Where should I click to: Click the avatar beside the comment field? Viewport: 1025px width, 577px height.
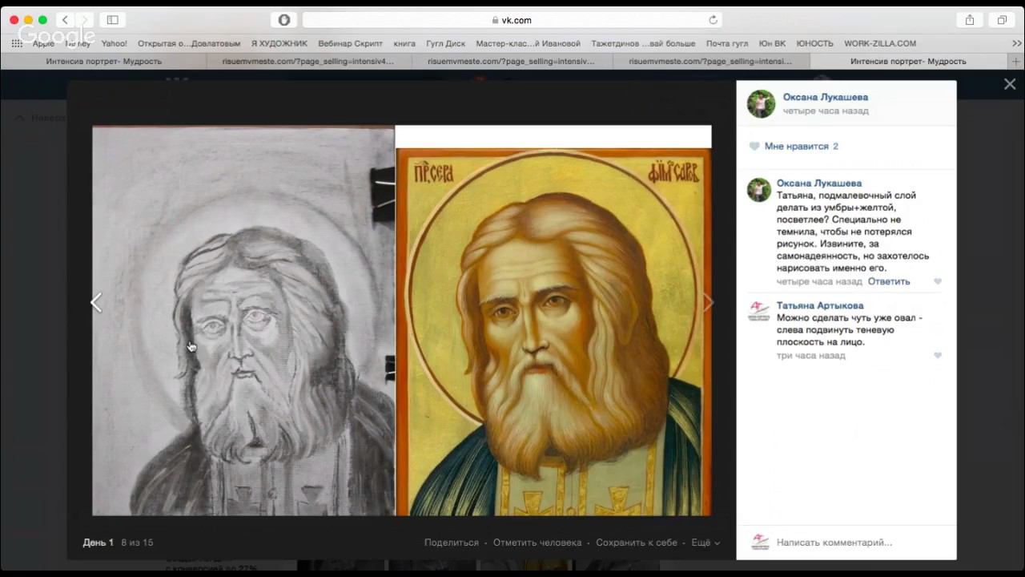click(759, 542)
